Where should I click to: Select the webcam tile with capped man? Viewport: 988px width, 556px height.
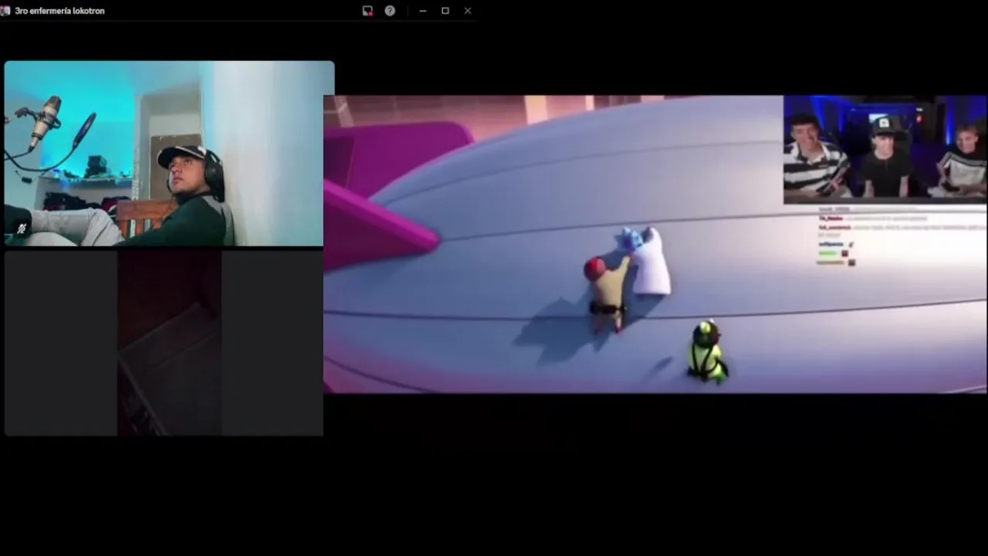169,154
